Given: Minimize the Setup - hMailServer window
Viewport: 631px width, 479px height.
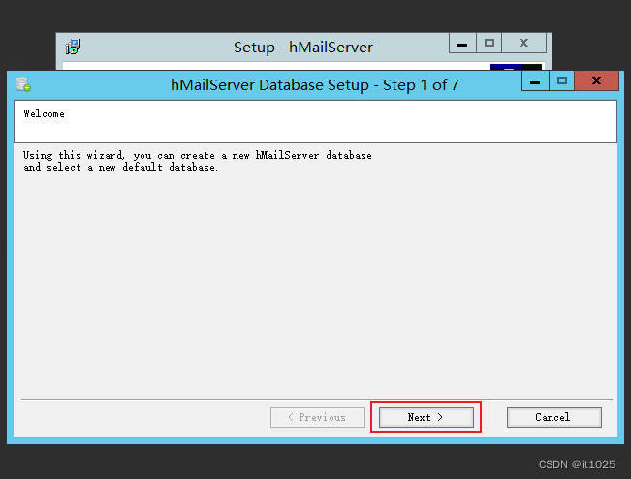Looking at the screenshot, I should coord(462,43).
